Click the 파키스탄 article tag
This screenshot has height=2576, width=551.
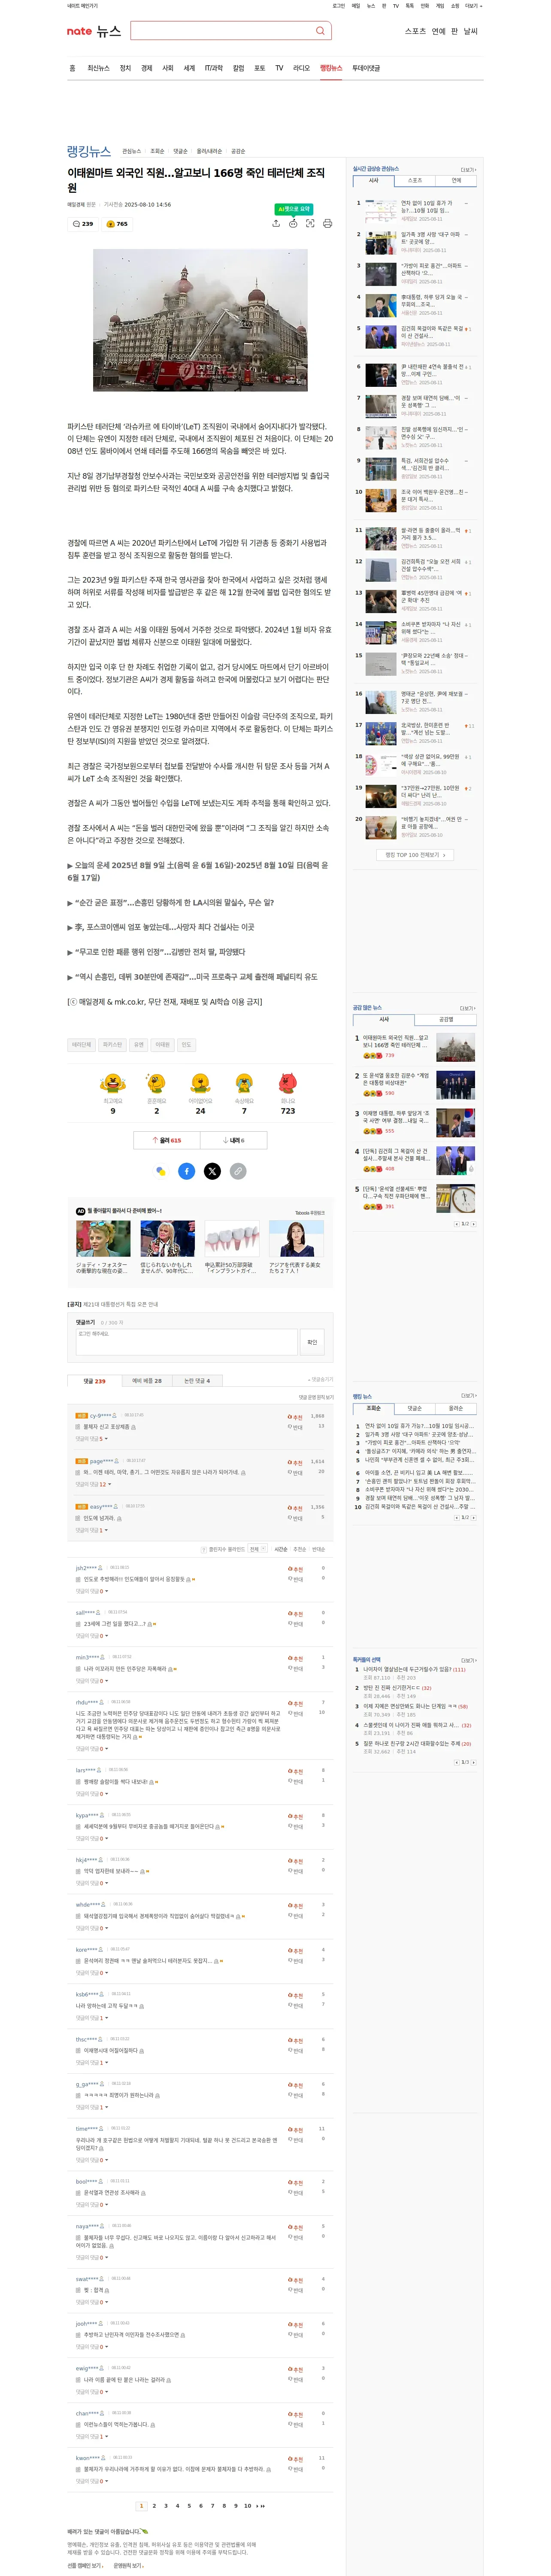pyautogui.click(x=112, y=1045)
